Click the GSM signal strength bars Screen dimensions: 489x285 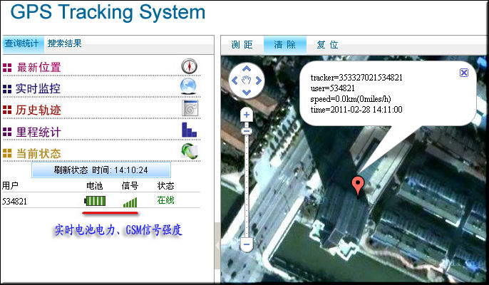tap(130, 202)
